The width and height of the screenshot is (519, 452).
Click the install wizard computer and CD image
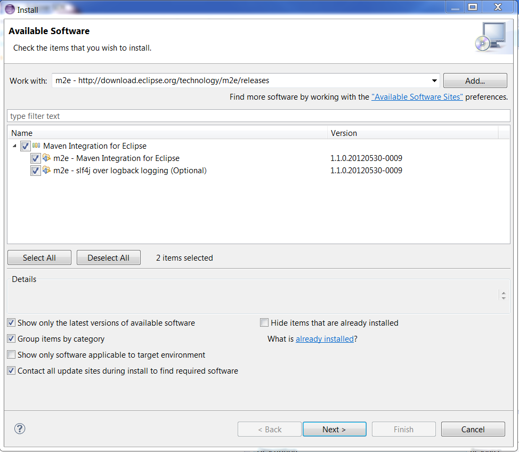(491, 37)
